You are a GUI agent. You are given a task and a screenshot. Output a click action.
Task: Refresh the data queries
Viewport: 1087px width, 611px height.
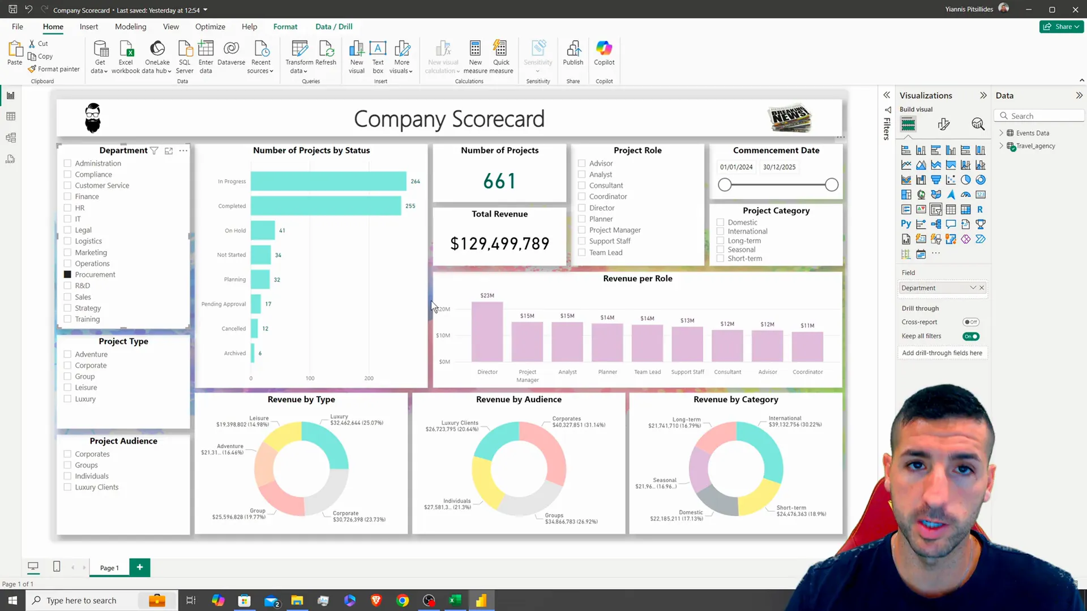click(x=326, y=54)
